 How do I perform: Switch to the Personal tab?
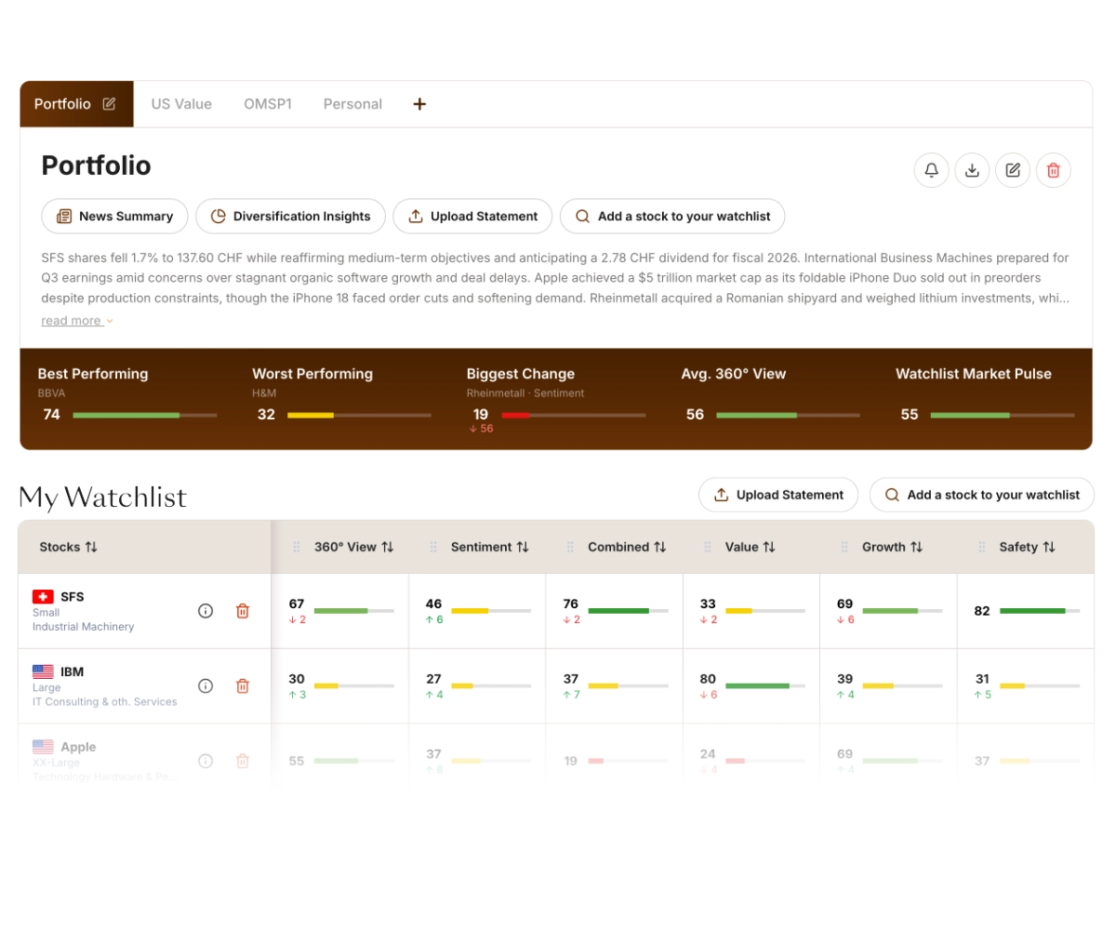click(x=352, y=104)
